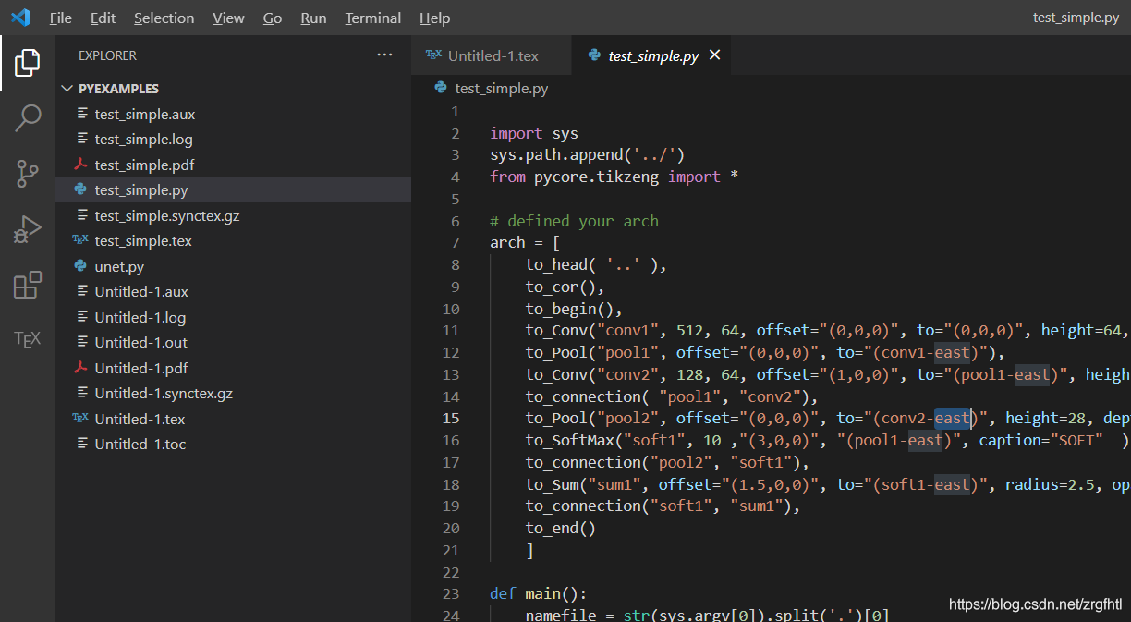Click to_connection("pool1", "conv2") line
Viewport: 1131px width, 622px height.
tap(672, 396)
